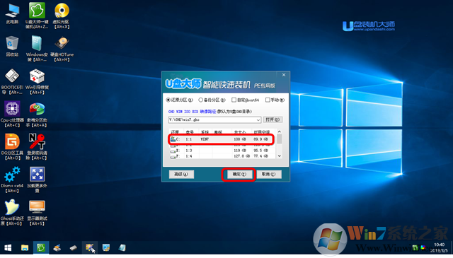Open the 回收站 recycle bin icon
The image size is (453, 258).
click(x=12, y=46)
